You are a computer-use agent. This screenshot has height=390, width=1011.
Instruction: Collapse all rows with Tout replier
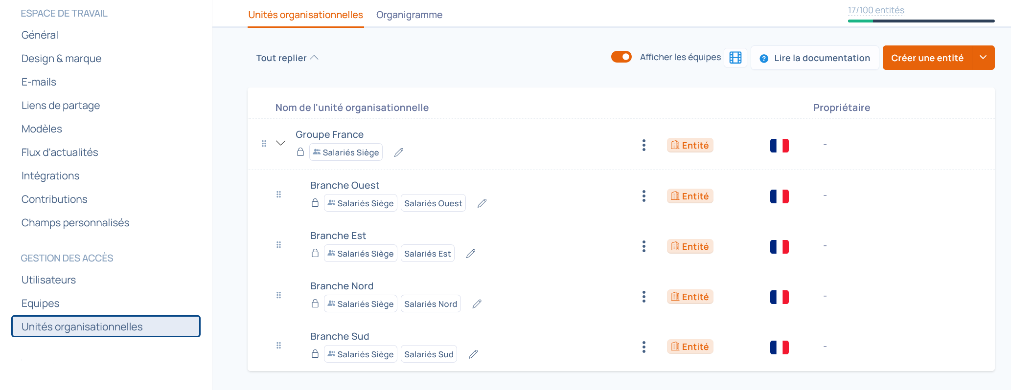287,58
